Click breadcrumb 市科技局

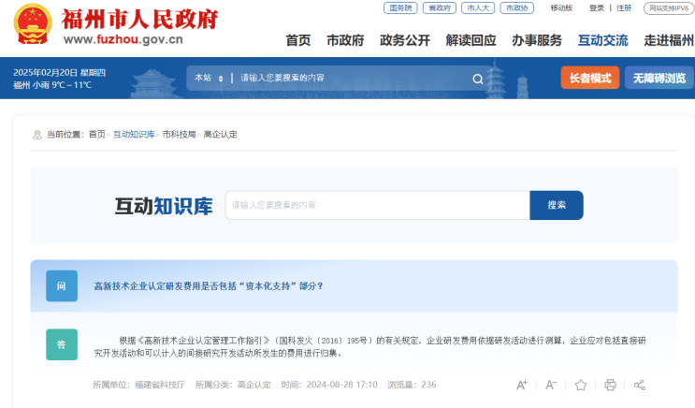[x=179, y=135]
